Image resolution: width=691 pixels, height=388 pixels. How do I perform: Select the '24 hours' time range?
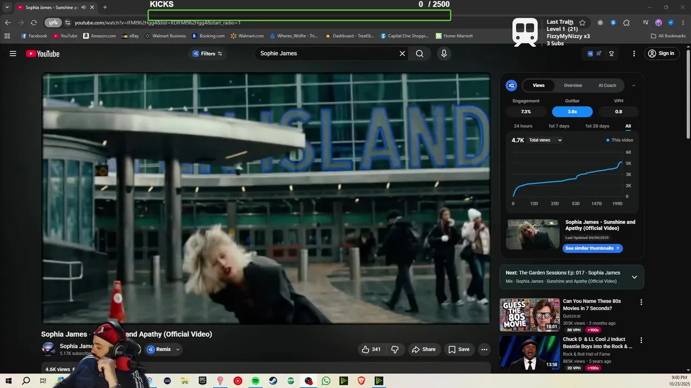click(x=523, y=126)
